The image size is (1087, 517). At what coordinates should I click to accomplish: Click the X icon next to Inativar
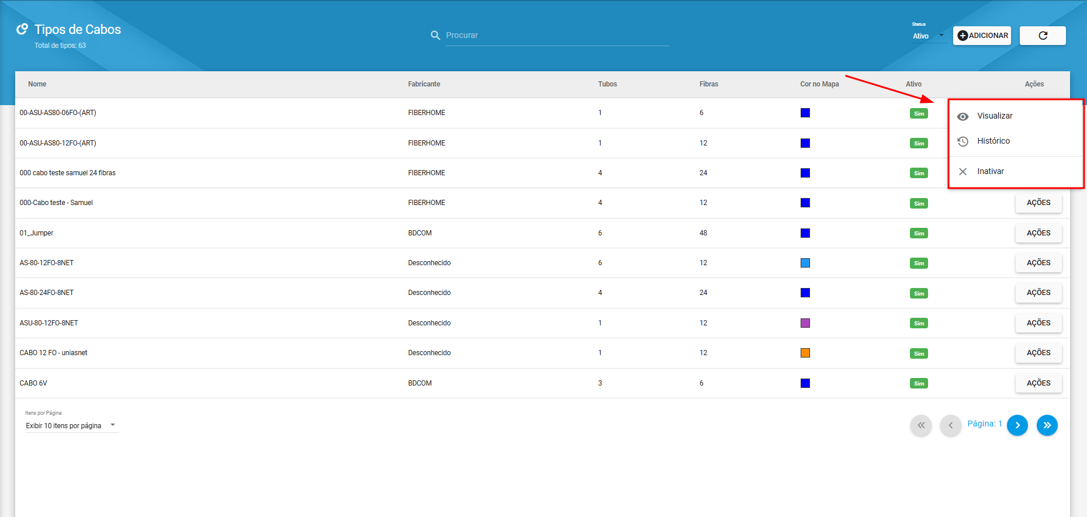point(963,172)
